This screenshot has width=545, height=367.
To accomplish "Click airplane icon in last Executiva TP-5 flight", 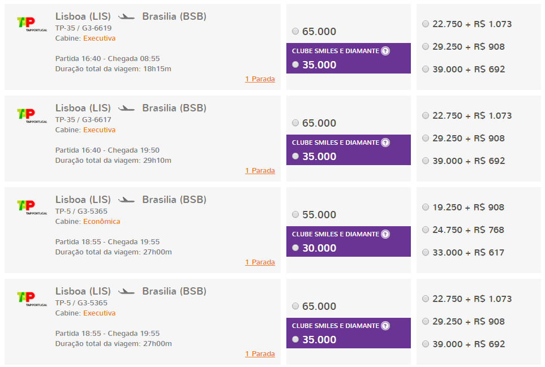I will 126,291.
